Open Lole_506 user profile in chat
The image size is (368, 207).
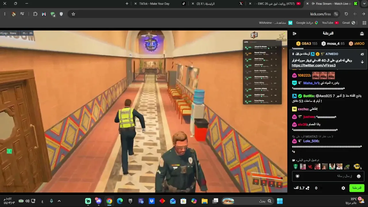pos(311,141)
